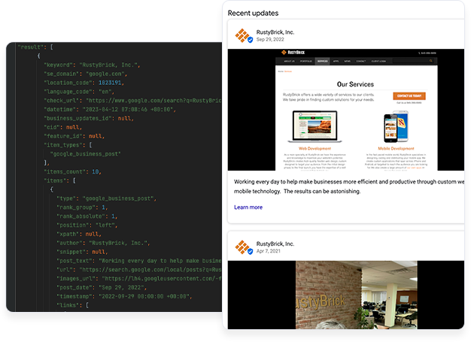
Task: Click the location_code value 1023191
Action: [x=110, y=83]
